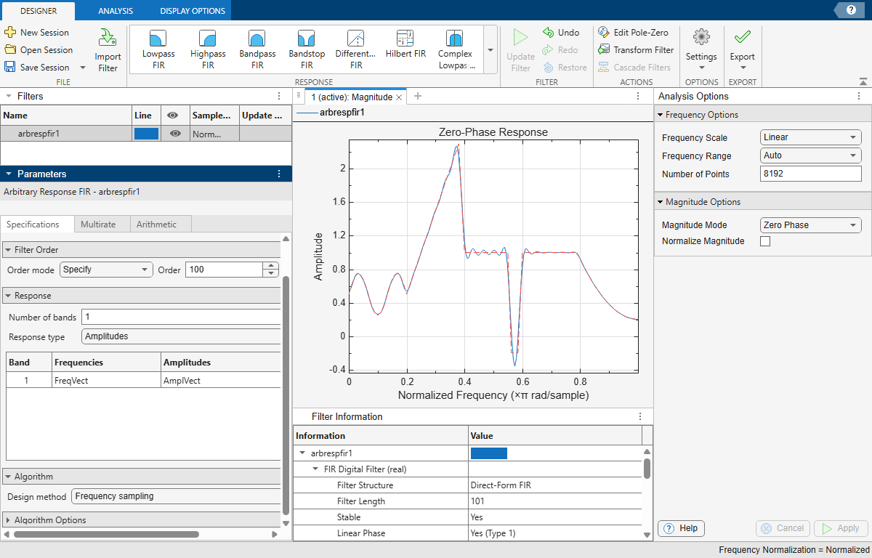Toggle visibility of arbrespfir1 filter
Screen dimensions: 872x558
pyautogui.click(x=175, y=134)
